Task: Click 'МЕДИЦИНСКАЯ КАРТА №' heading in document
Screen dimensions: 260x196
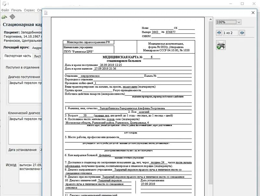Action: click(123, 57)
